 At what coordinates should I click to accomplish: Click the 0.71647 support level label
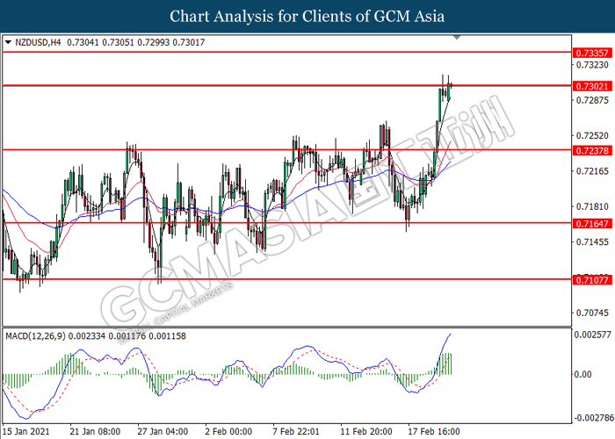[592, 224]
